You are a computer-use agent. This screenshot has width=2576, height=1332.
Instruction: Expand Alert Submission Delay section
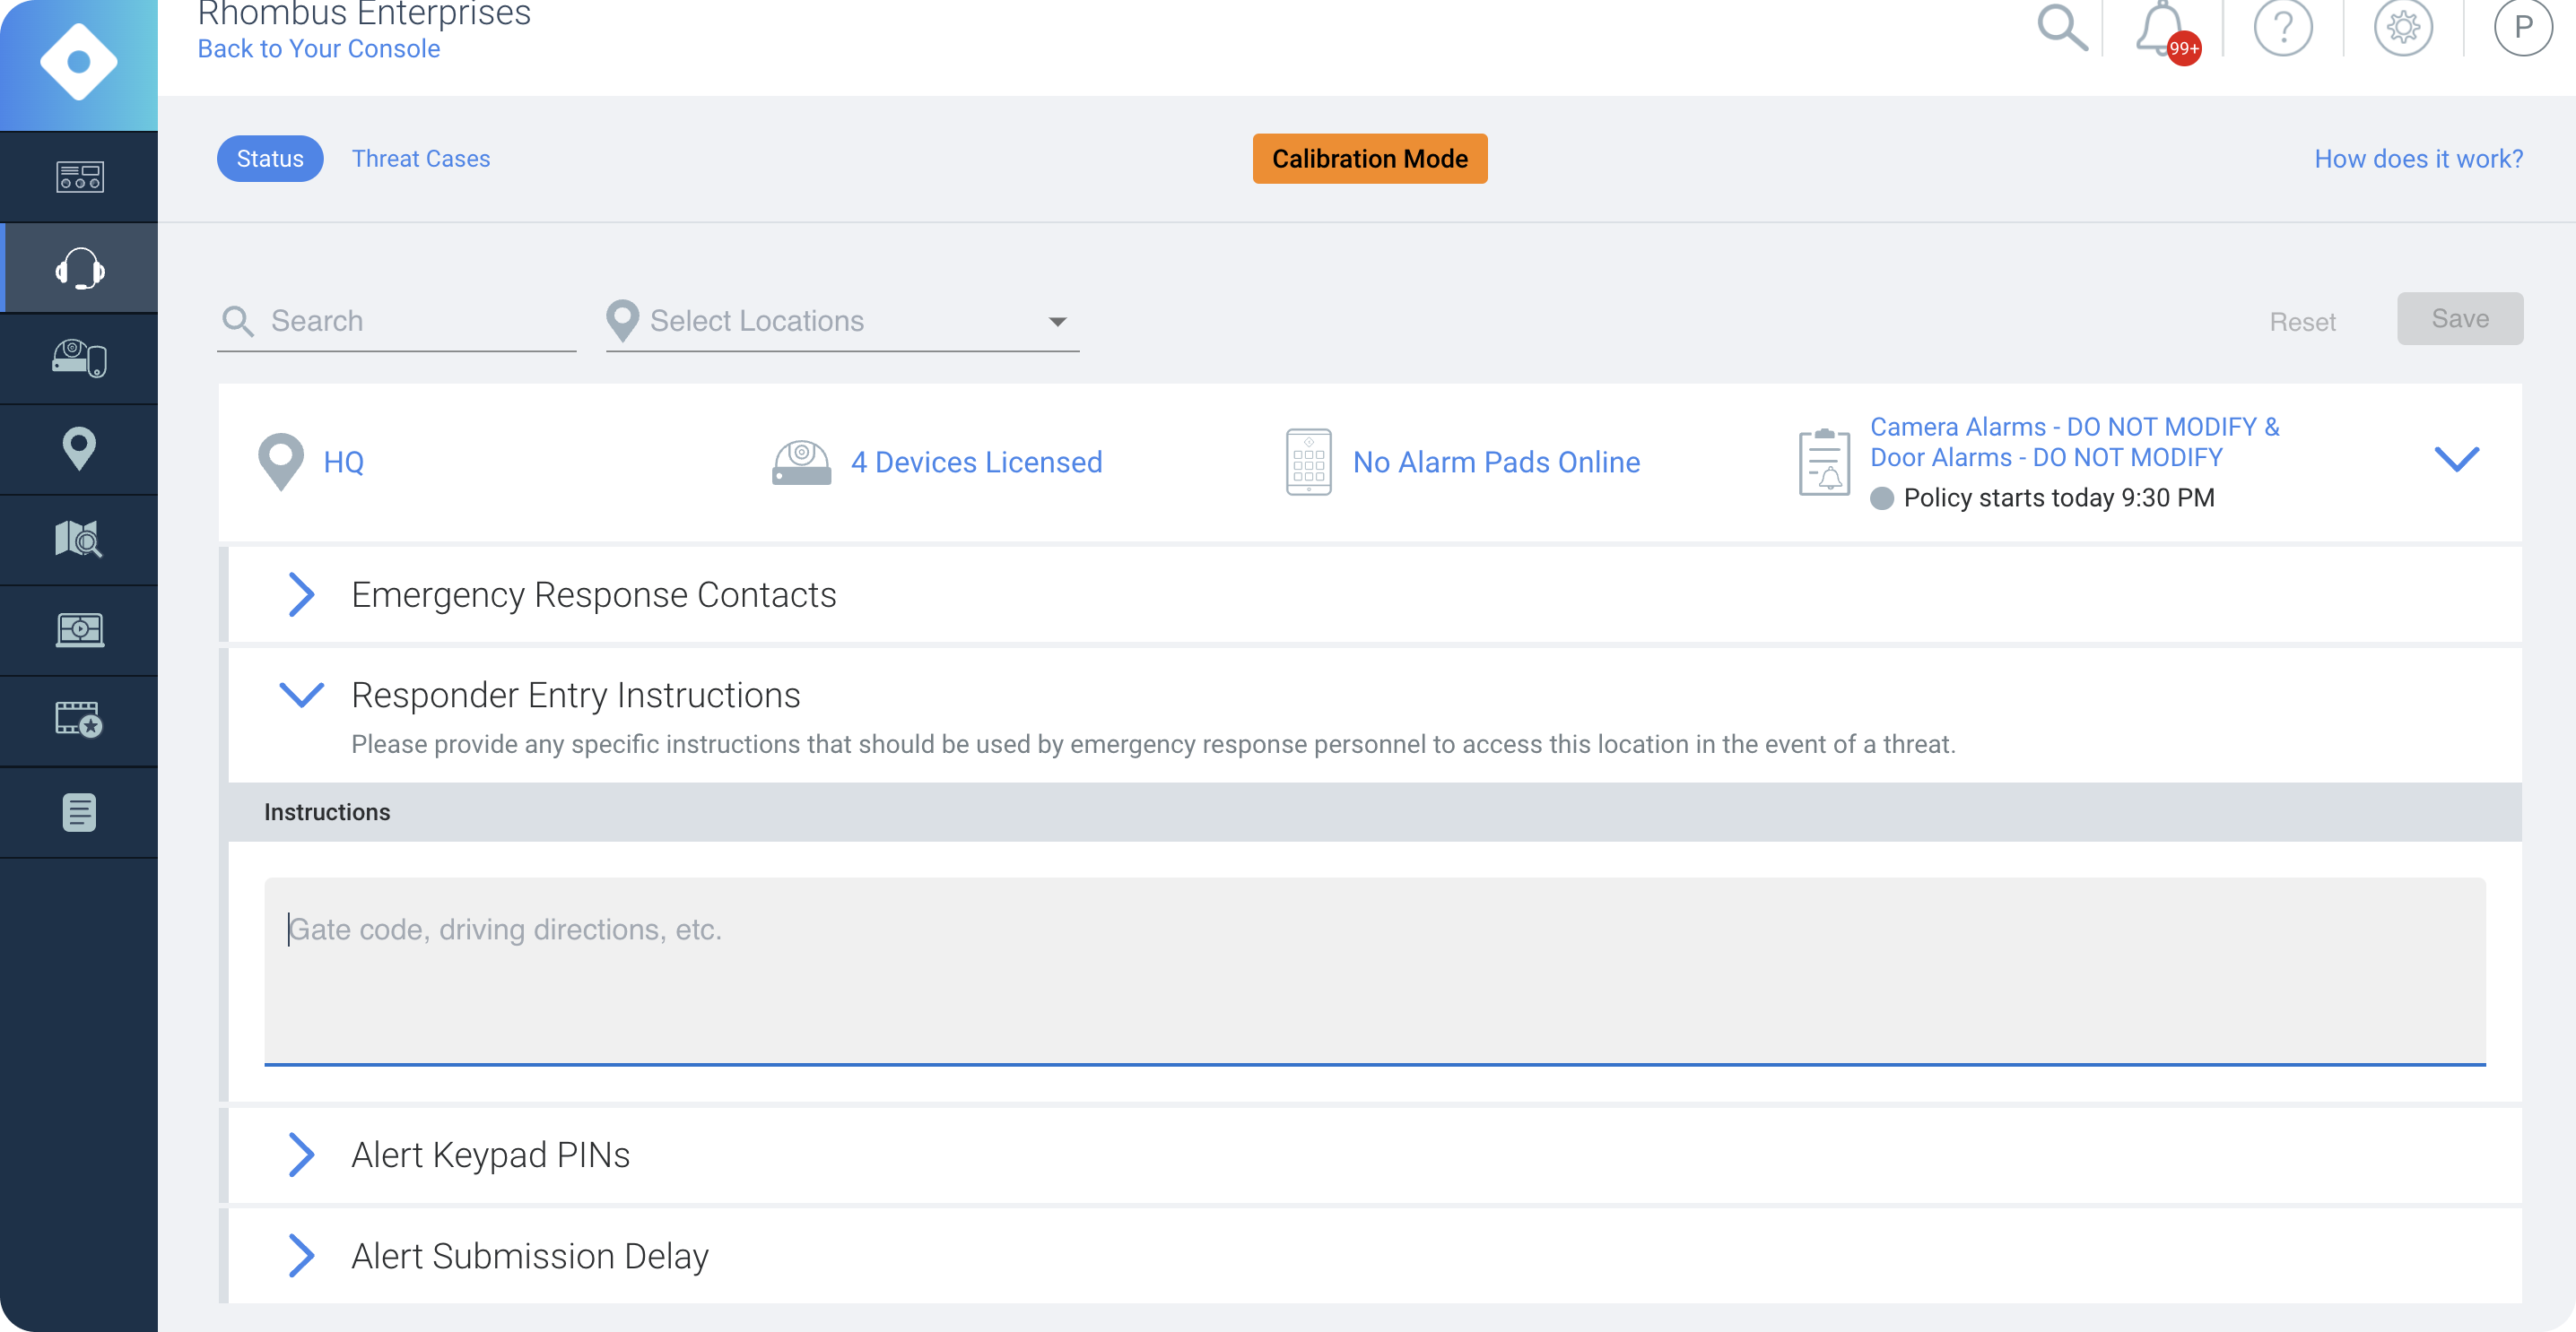pyautogui.click(x=300, y=1255)
